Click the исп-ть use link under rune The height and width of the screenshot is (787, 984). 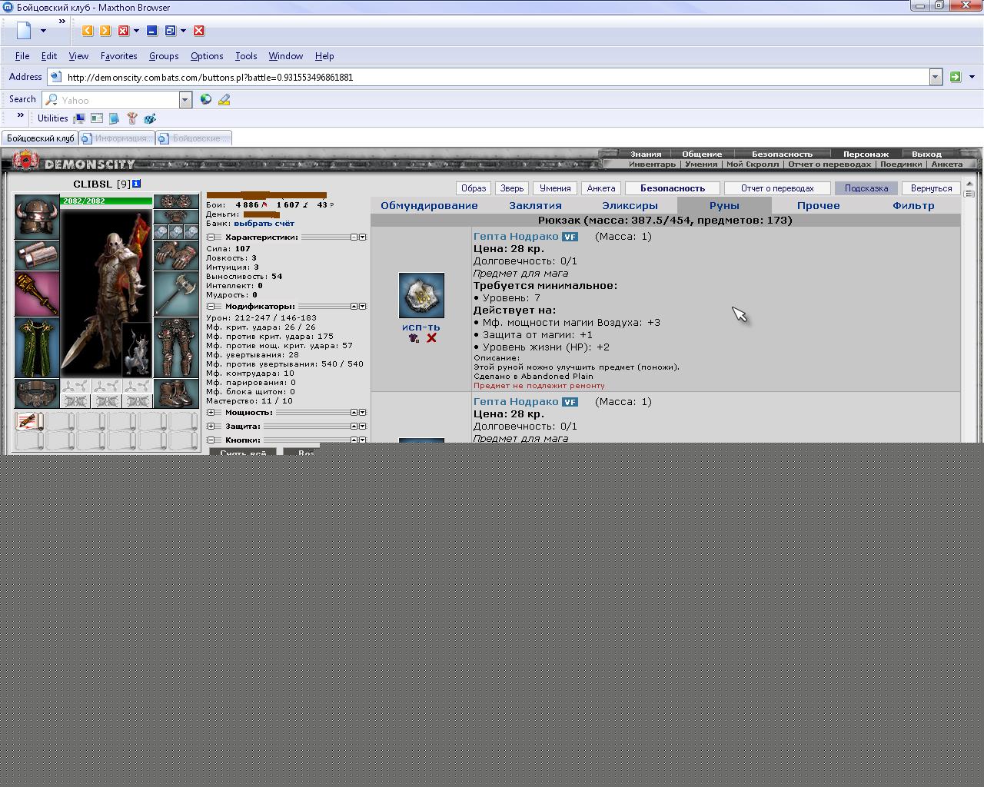(x=421, y=327)
